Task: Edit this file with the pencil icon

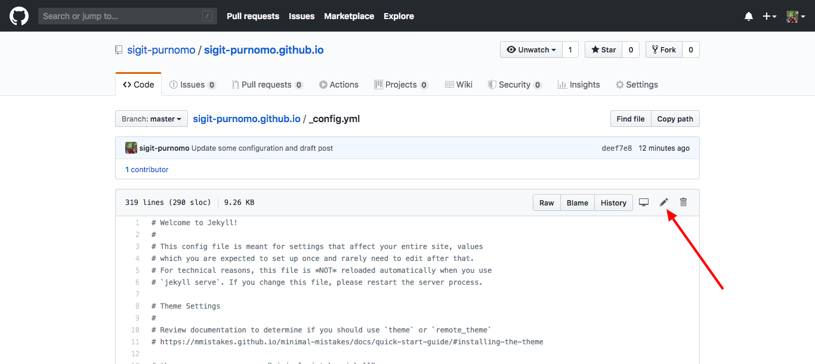Action: click(x=663, y=203)
